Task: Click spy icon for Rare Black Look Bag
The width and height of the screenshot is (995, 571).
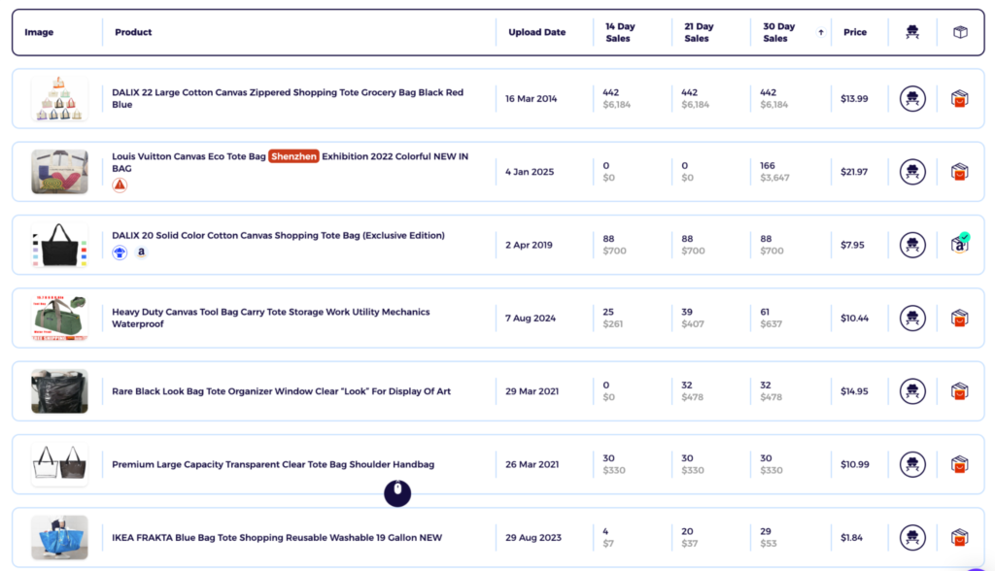Action: [912, 390]
